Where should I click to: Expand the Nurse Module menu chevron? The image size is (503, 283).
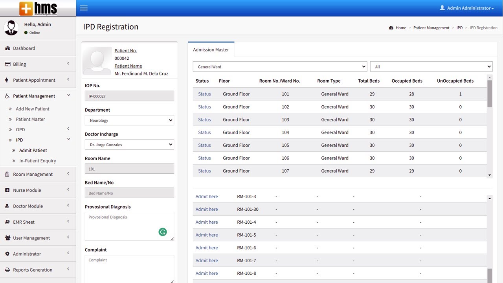click(68, 189)
